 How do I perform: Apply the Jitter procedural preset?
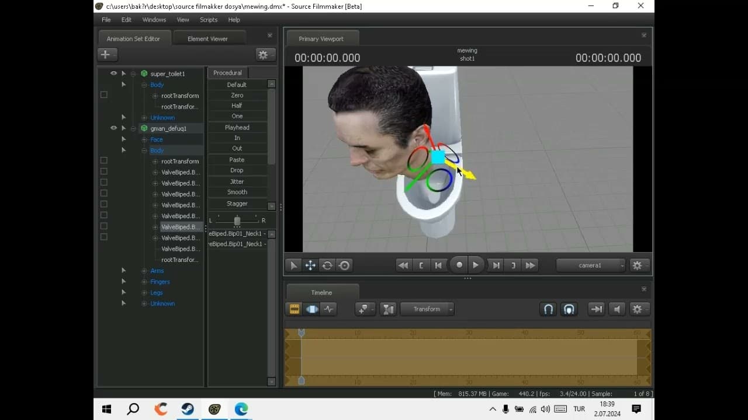coord(237,181)
